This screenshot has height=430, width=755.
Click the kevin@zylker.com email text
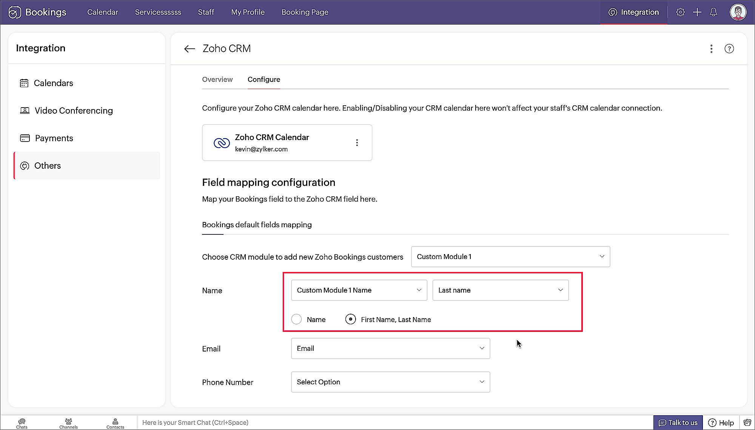261,149
